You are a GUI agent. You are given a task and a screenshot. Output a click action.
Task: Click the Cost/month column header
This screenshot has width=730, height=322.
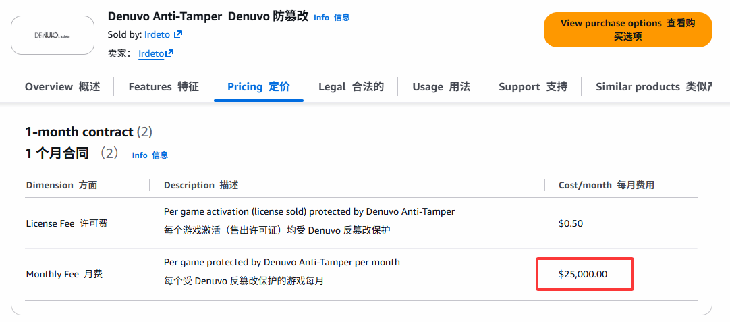(606, 185)
